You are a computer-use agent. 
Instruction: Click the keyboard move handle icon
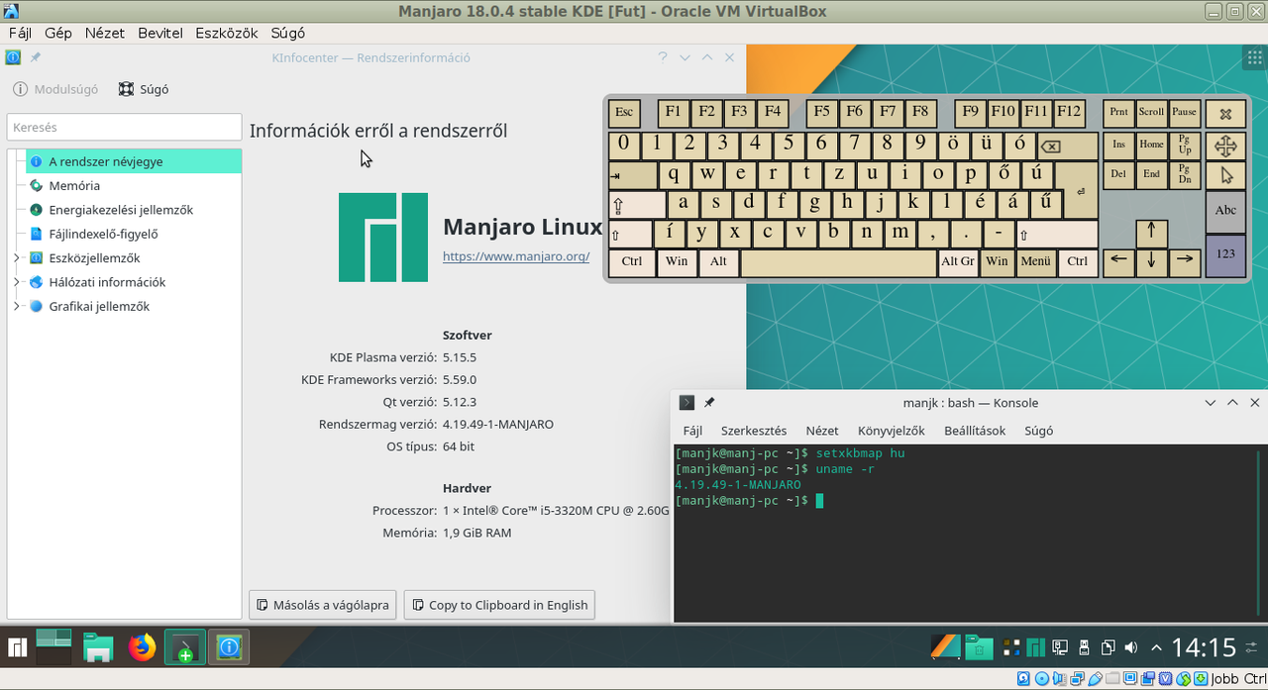click(x=1225, y=147)
